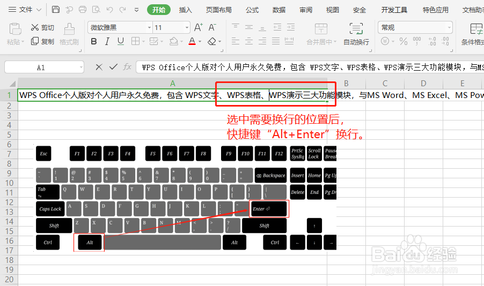Click the distributed alignment icon

289,41
